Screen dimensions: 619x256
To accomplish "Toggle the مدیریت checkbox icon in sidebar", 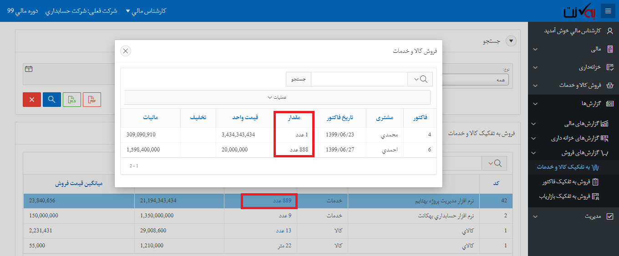I will click(x=610, y=216).
